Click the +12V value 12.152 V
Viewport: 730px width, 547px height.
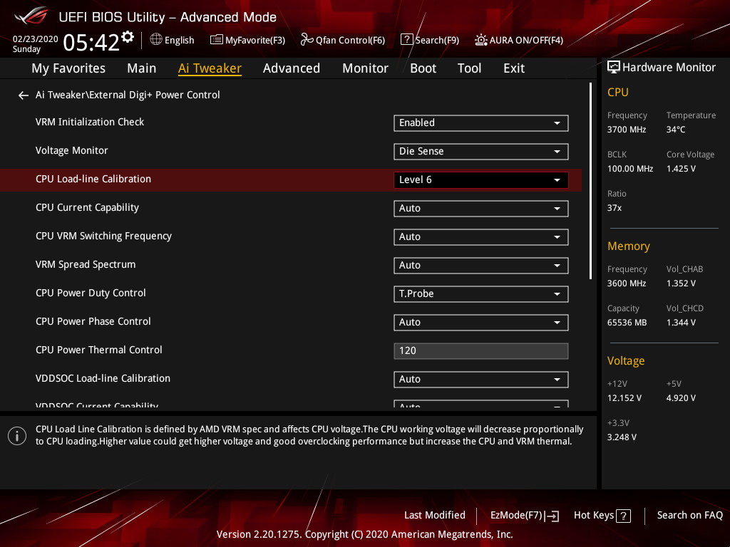click(624, 397)
